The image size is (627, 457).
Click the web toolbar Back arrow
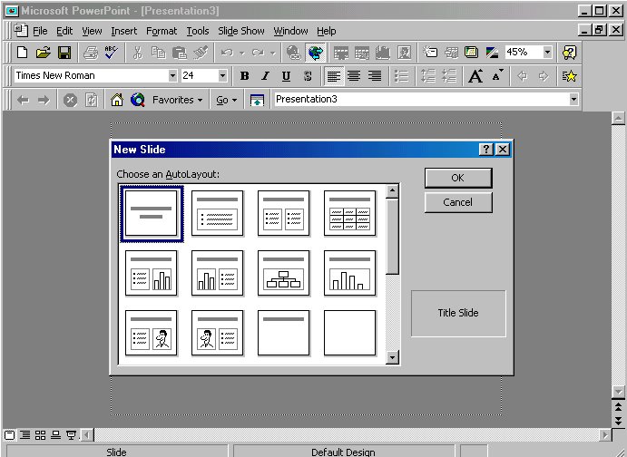coord(23,100)
